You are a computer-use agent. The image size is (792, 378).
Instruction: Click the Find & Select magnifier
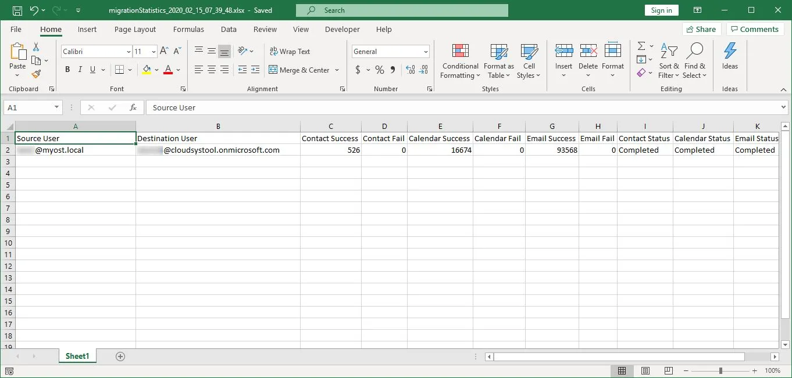(x=694, y=62)
